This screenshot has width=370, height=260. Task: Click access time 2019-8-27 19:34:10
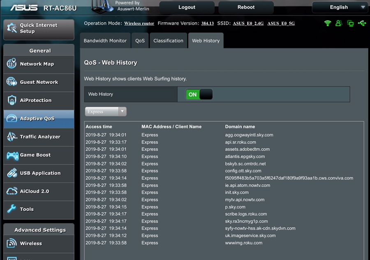click(x=106, y=157)
